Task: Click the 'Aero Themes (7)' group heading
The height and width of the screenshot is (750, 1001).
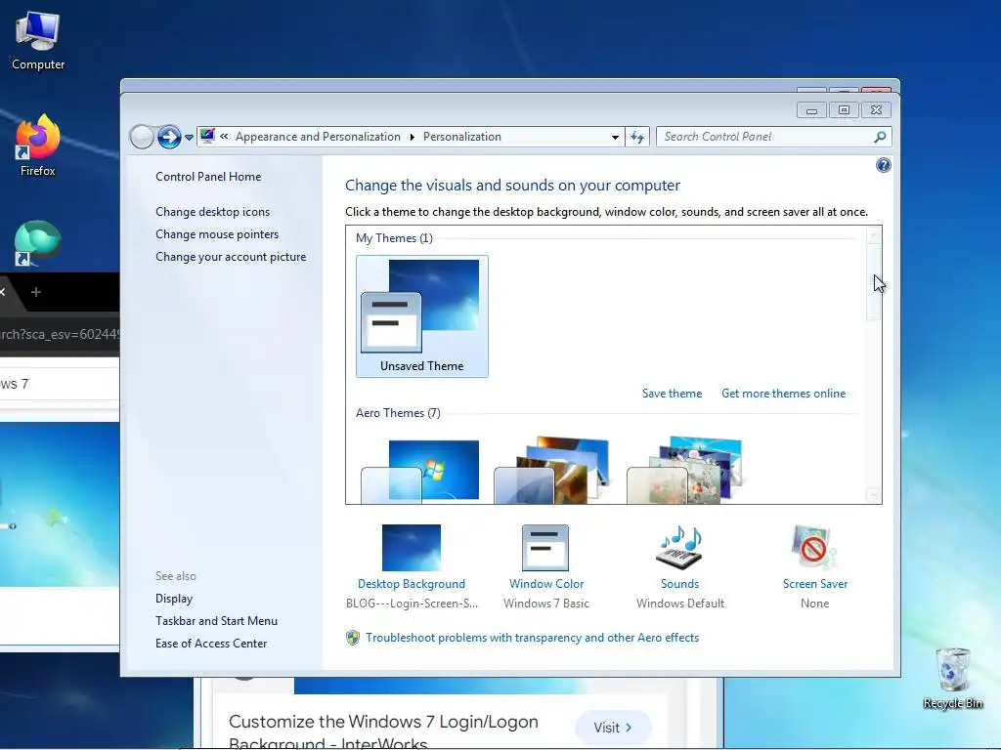Action: [x=398, y=413]
